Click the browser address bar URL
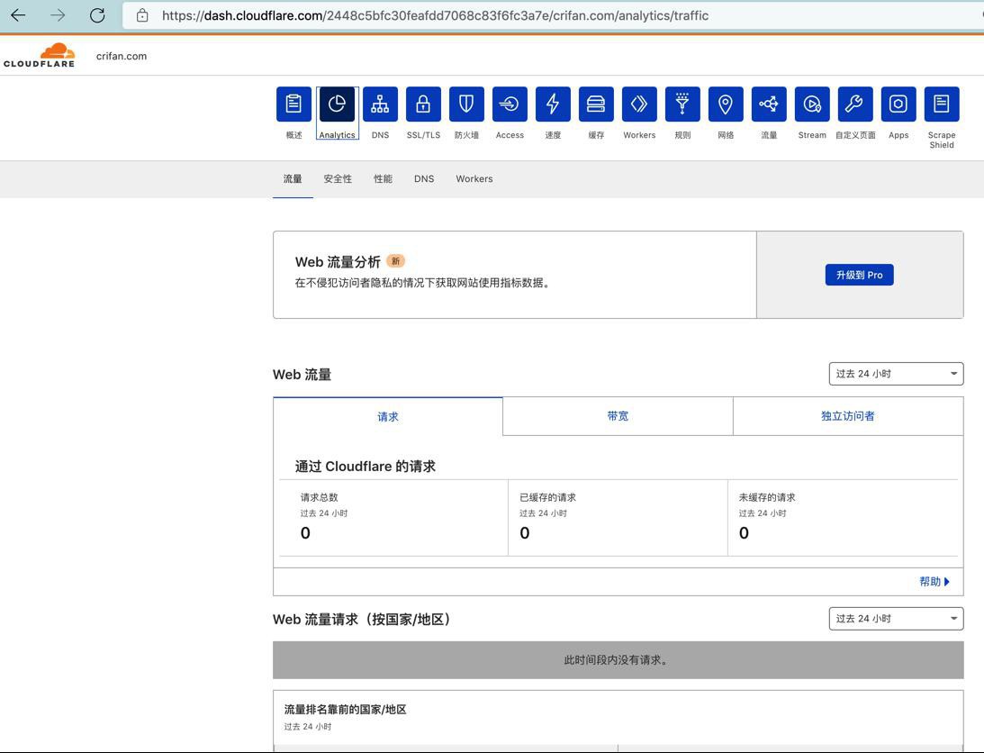Viewport: 984px width, 753px height. (435, 15)
